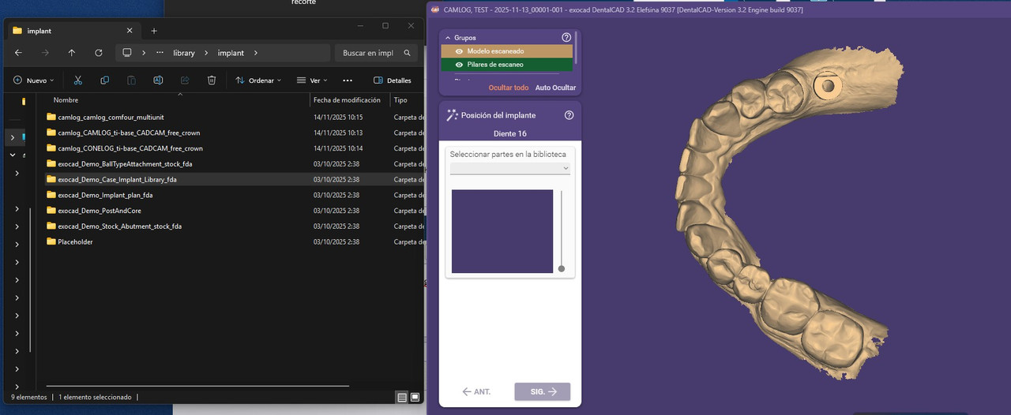Toggle visibility of Modelo escaneado
The width and height of the screenshot is (1011, 415).
tap(459, 51)
